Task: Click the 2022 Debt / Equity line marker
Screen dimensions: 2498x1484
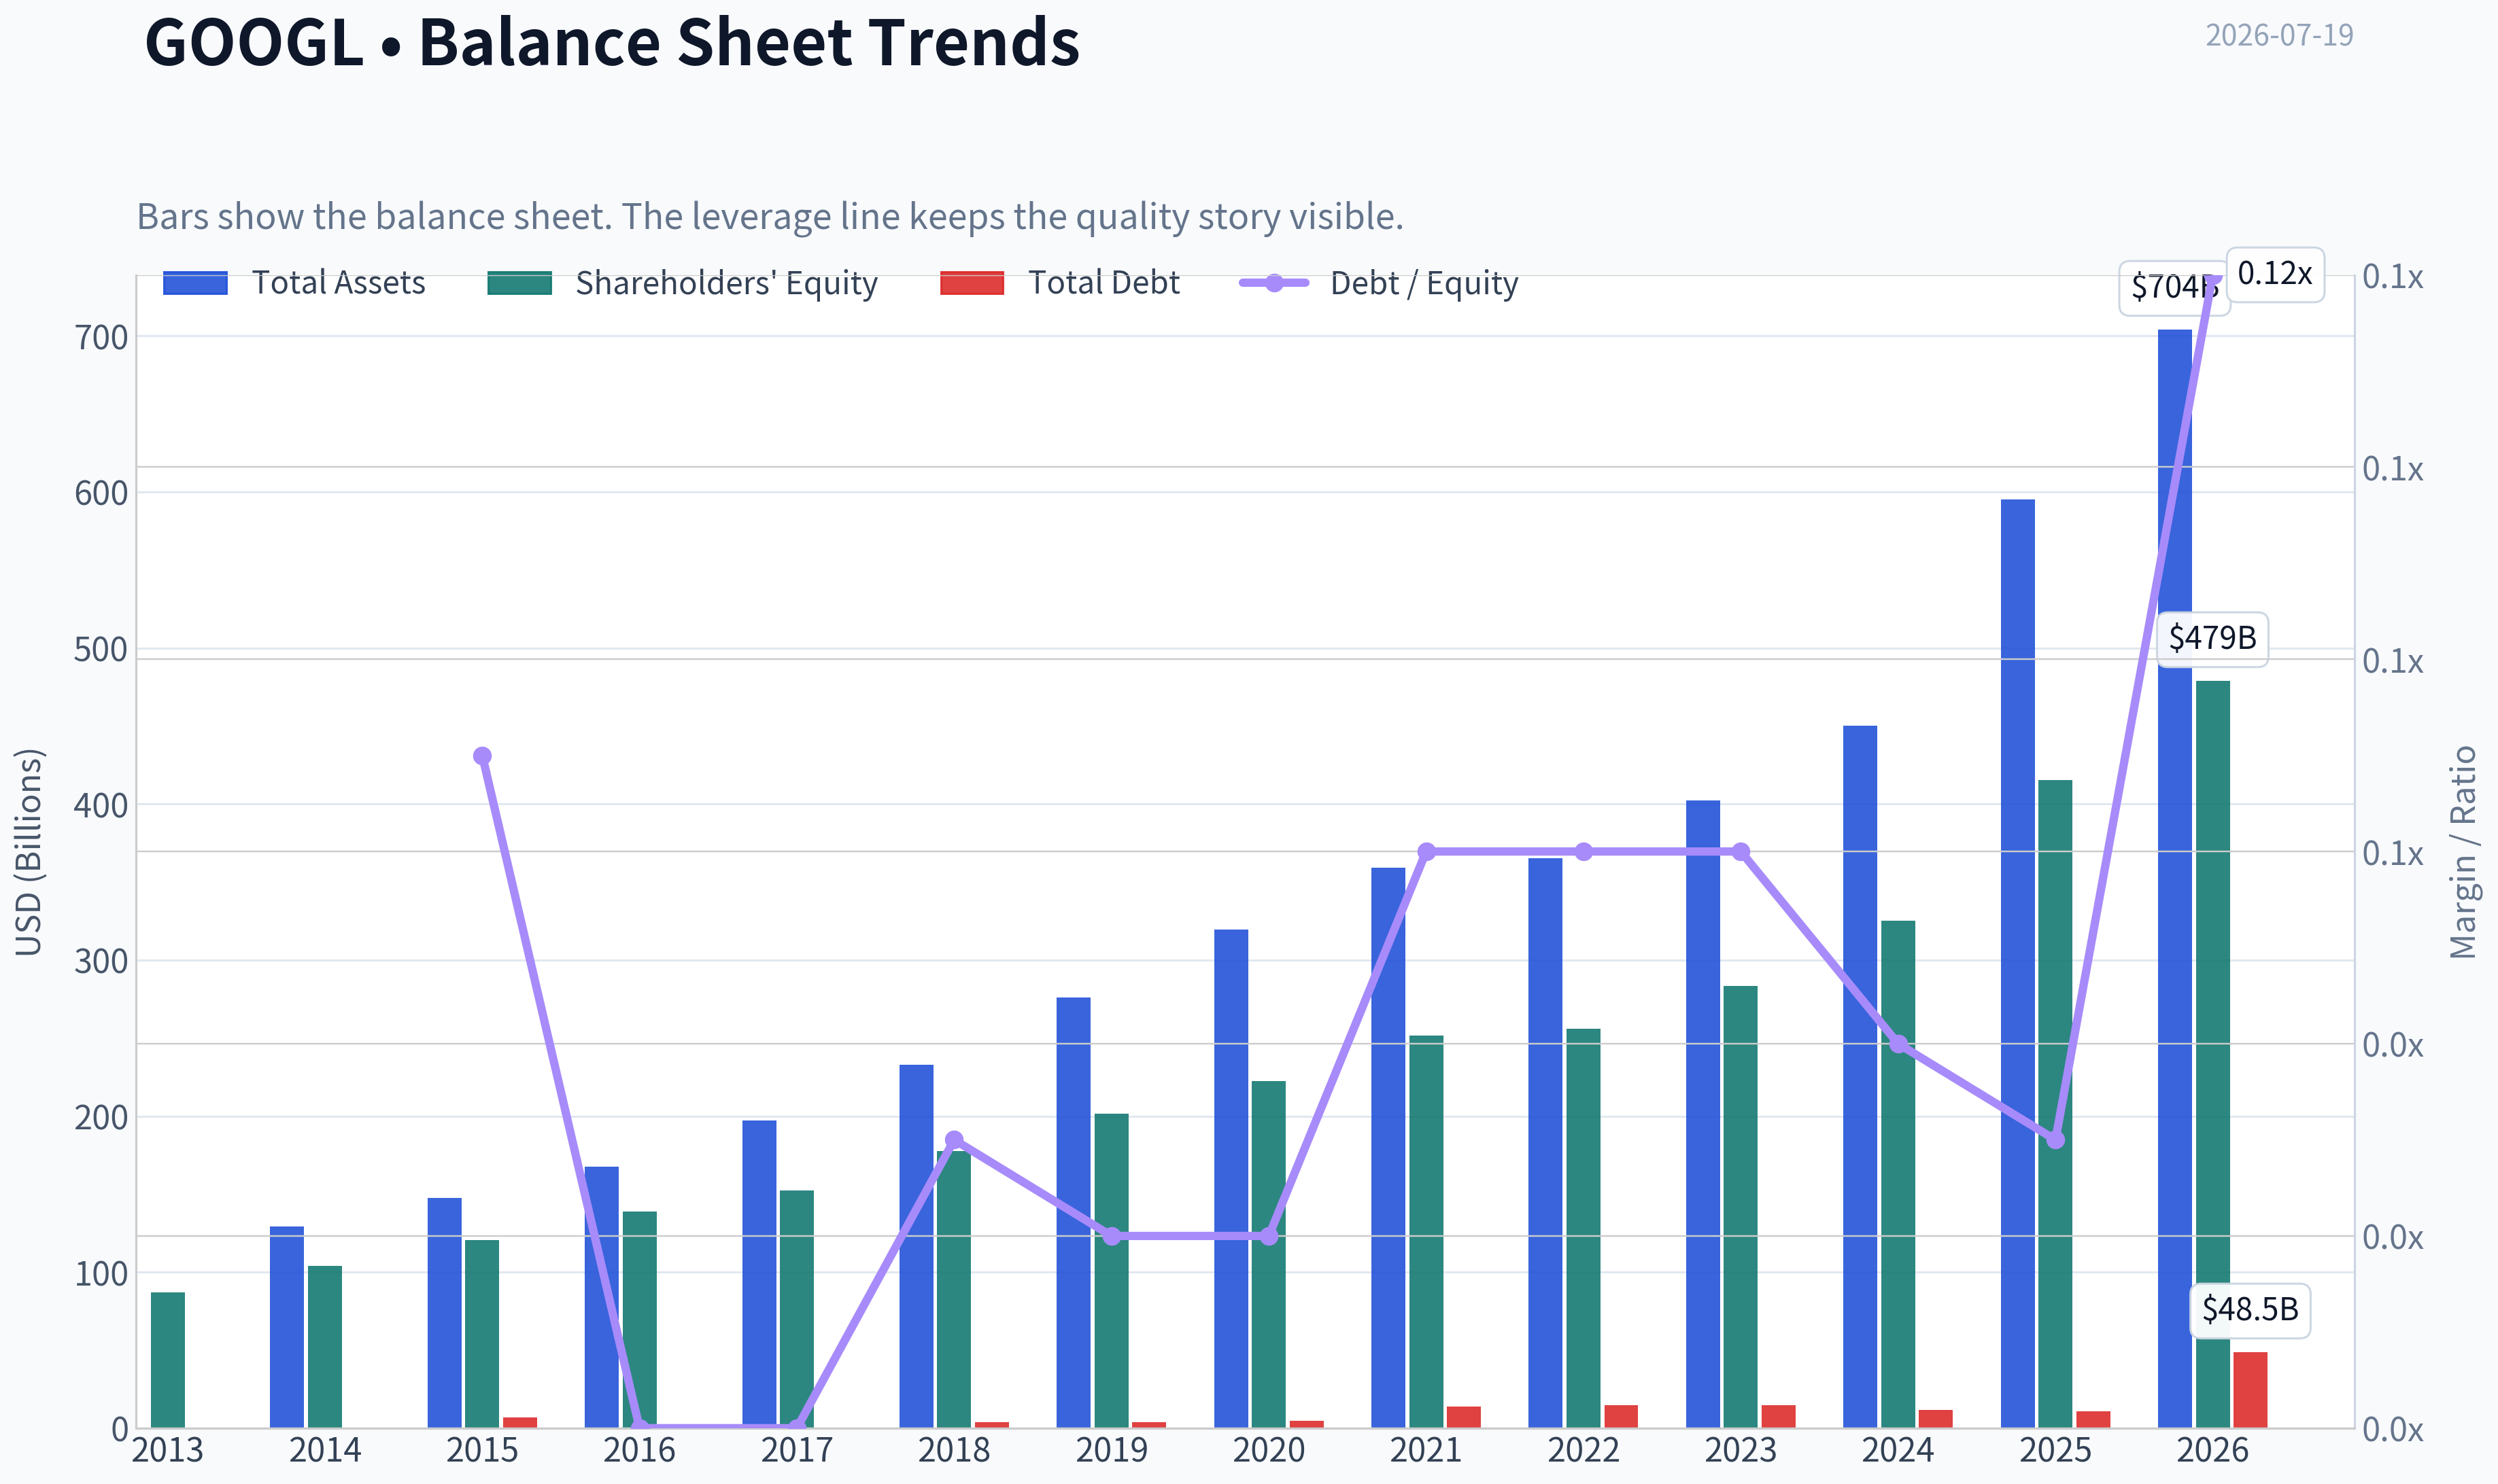Action: (x=1584, y=852)
